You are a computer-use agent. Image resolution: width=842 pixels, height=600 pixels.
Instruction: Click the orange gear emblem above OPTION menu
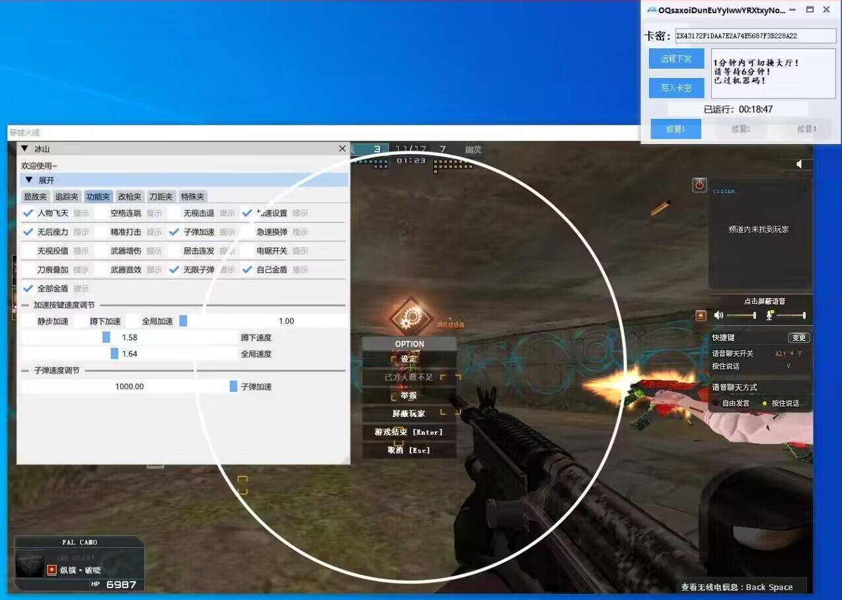pos(410,317)
